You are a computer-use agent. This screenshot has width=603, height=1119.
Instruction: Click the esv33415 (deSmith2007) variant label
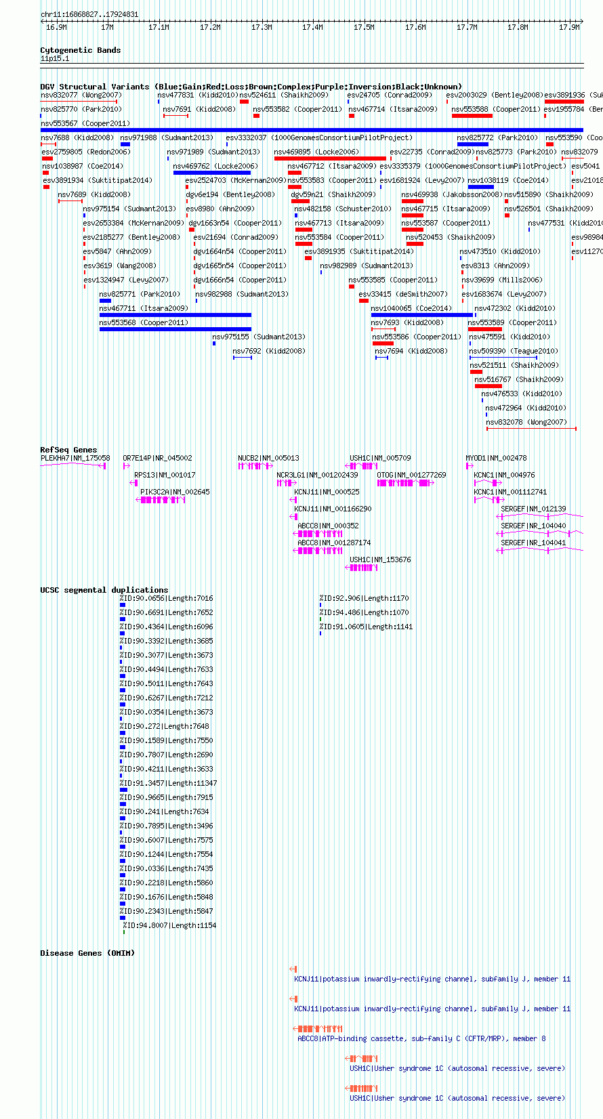coord(403,294)
